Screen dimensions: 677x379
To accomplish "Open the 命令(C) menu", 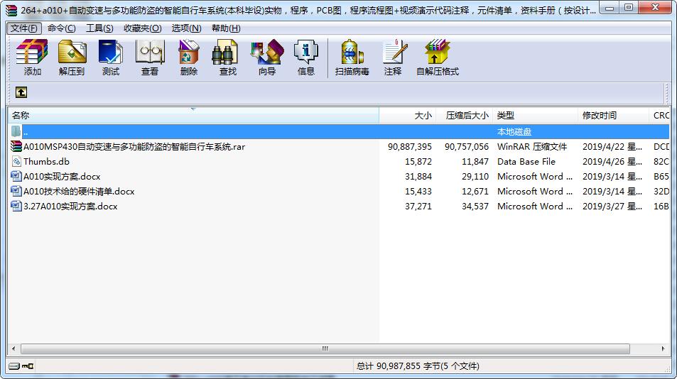I will pos(61,28).
